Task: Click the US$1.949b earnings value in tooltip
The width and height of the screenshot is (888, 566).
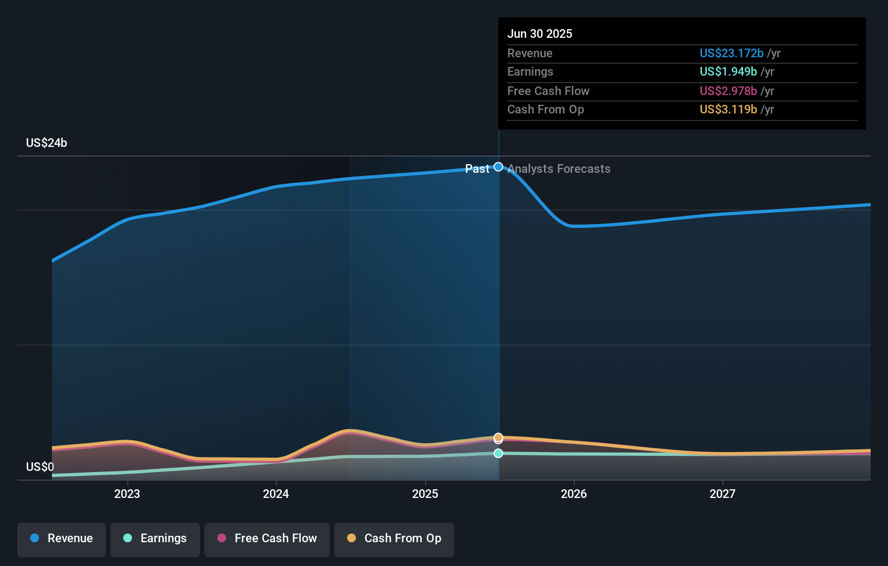Action: [x=728, y=71]
